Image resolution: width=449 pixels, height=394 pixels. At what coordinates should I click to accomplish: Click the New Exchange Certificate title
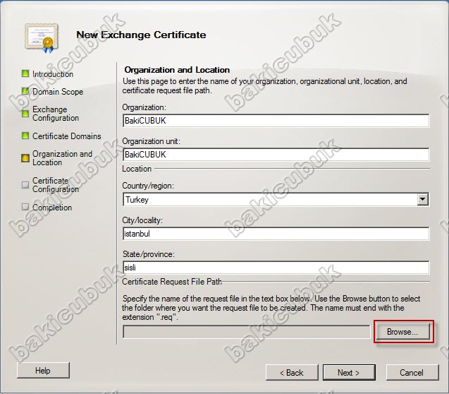pos(141,35)
